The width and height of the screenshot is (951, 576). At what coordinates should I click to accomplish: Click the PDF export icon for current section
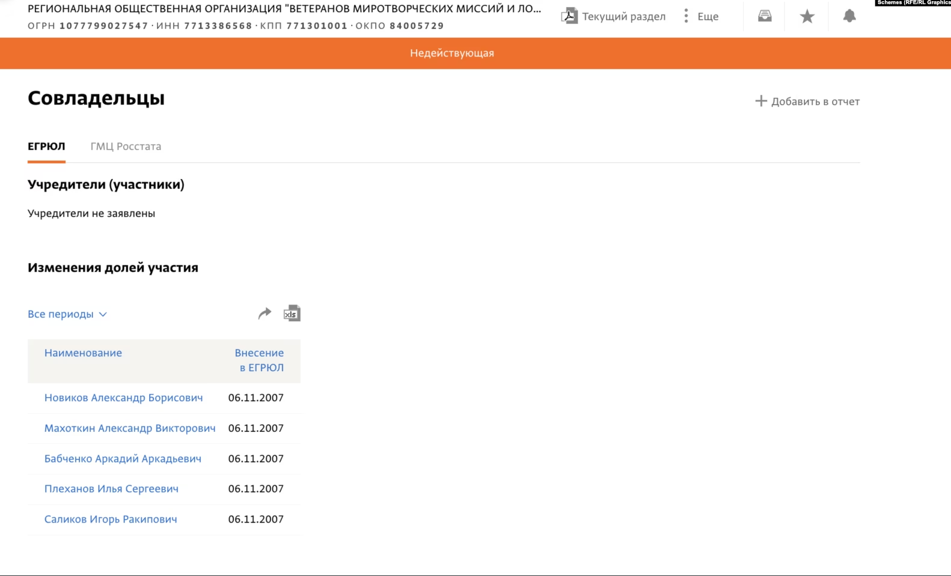point(569,16)
